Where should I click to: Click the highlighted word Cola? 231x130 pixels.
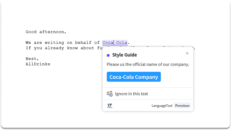pyautogui.click(x=122, y=43)
